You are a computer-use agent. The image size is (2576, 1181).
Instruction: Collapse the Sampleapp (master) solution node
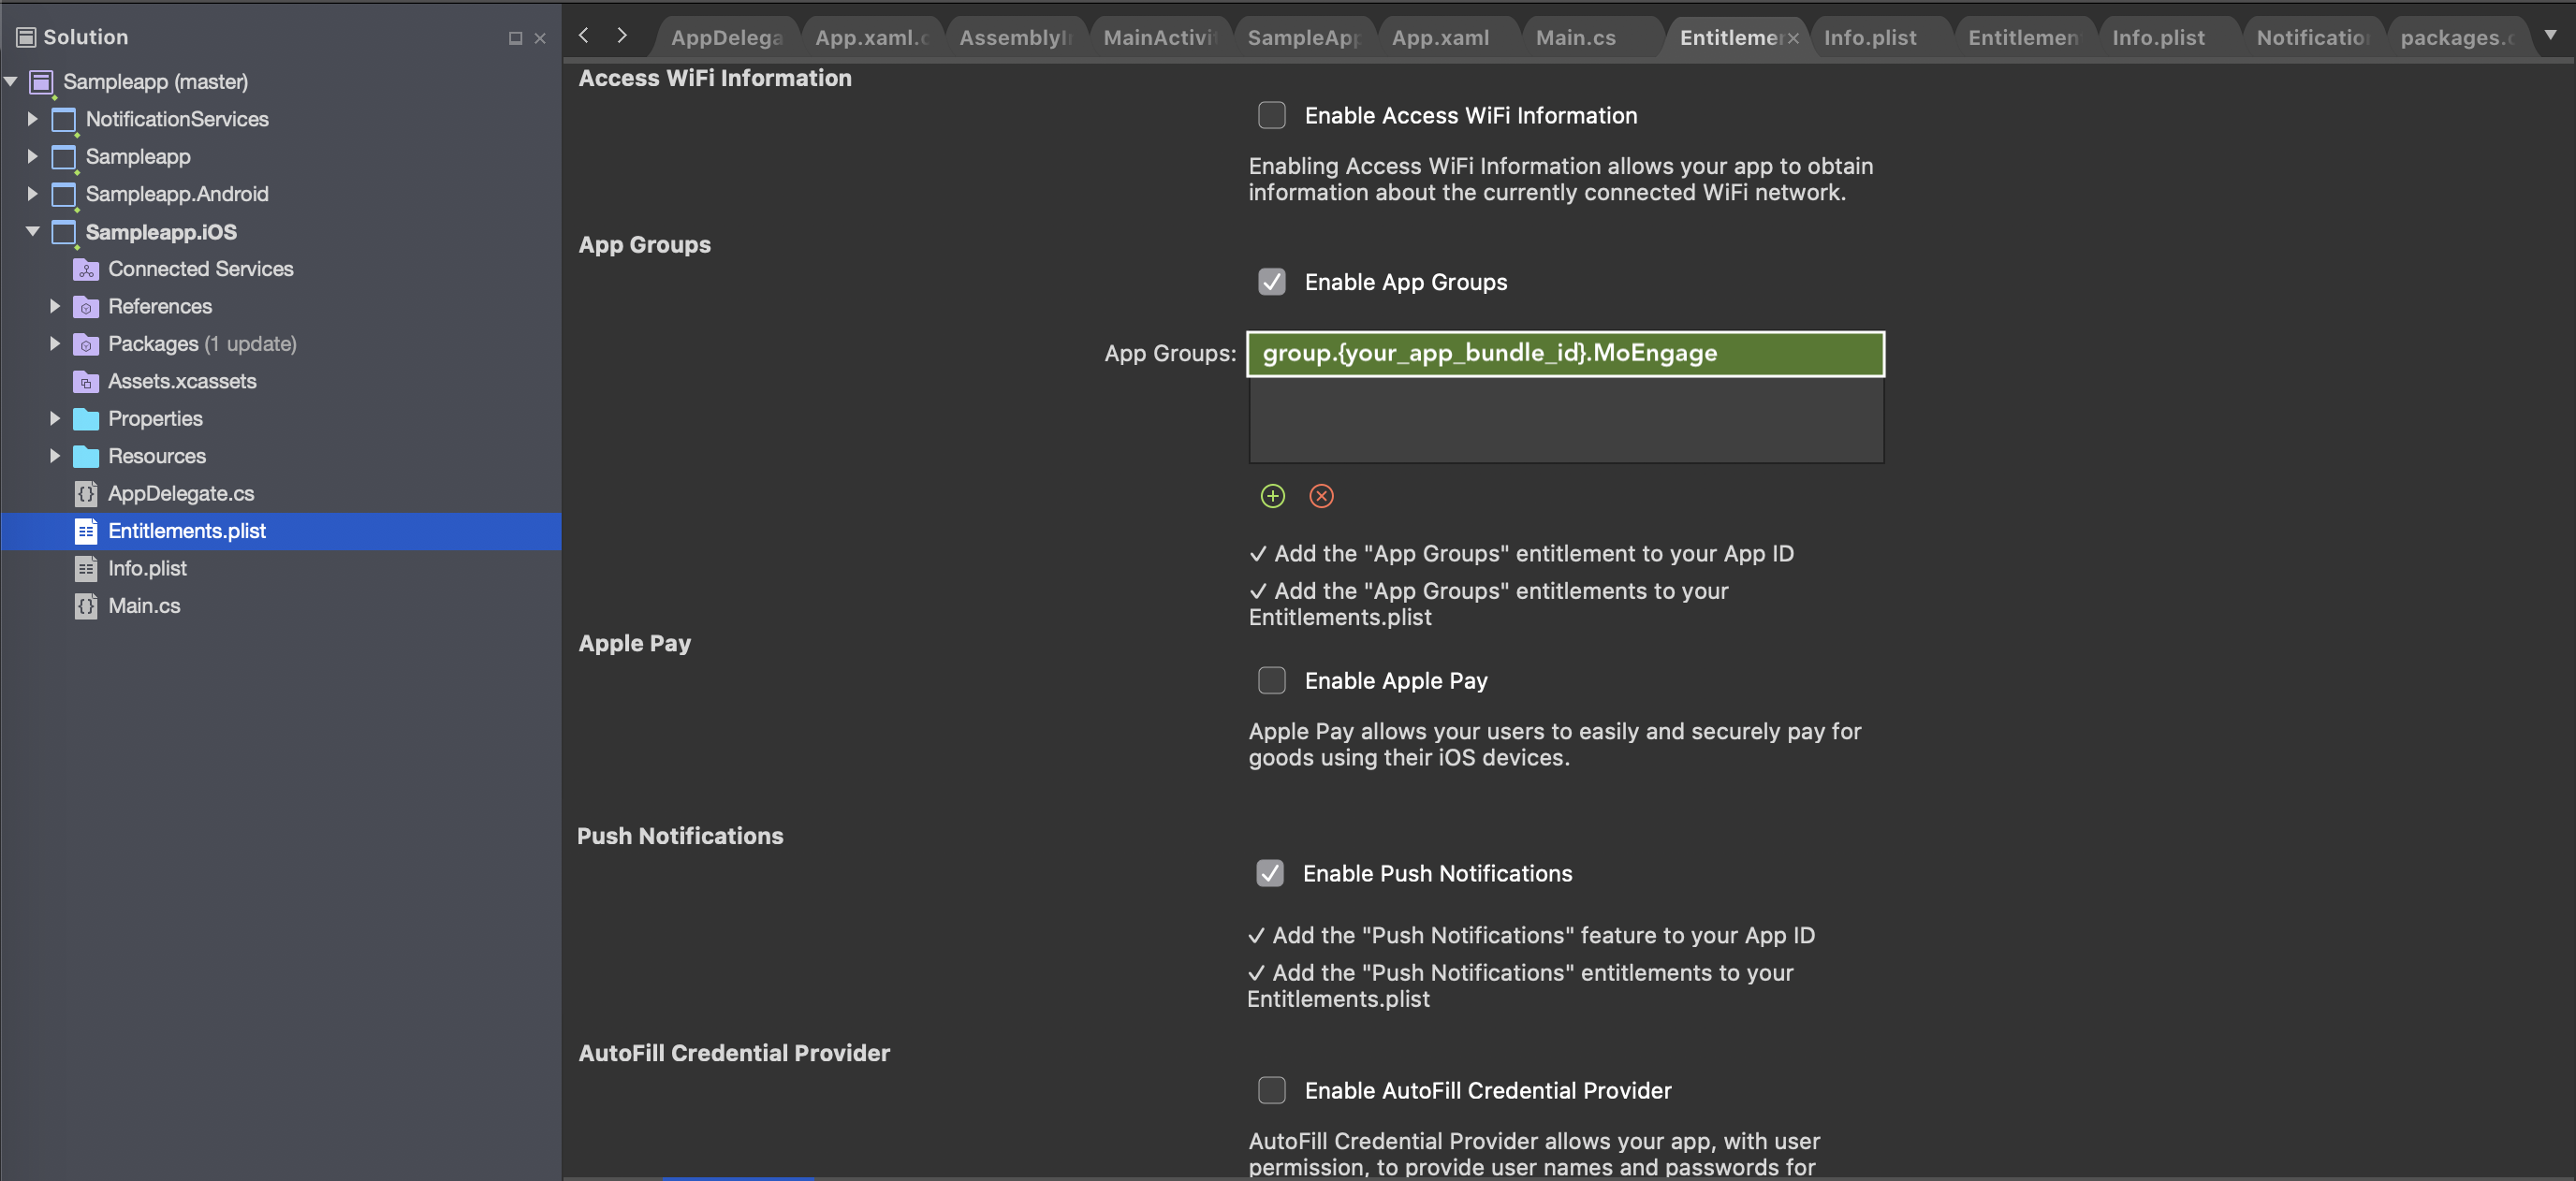[x=11, y=81]
